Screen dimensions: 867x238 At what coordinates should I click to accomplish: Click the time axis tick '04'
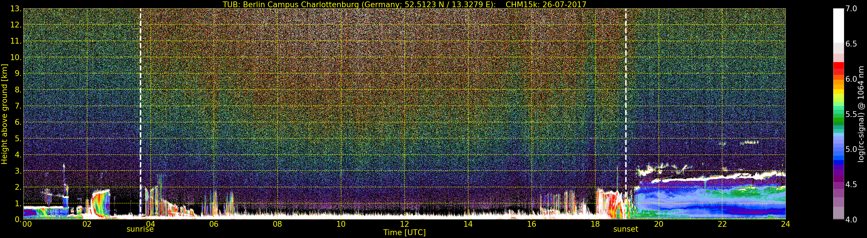point(151,224)
